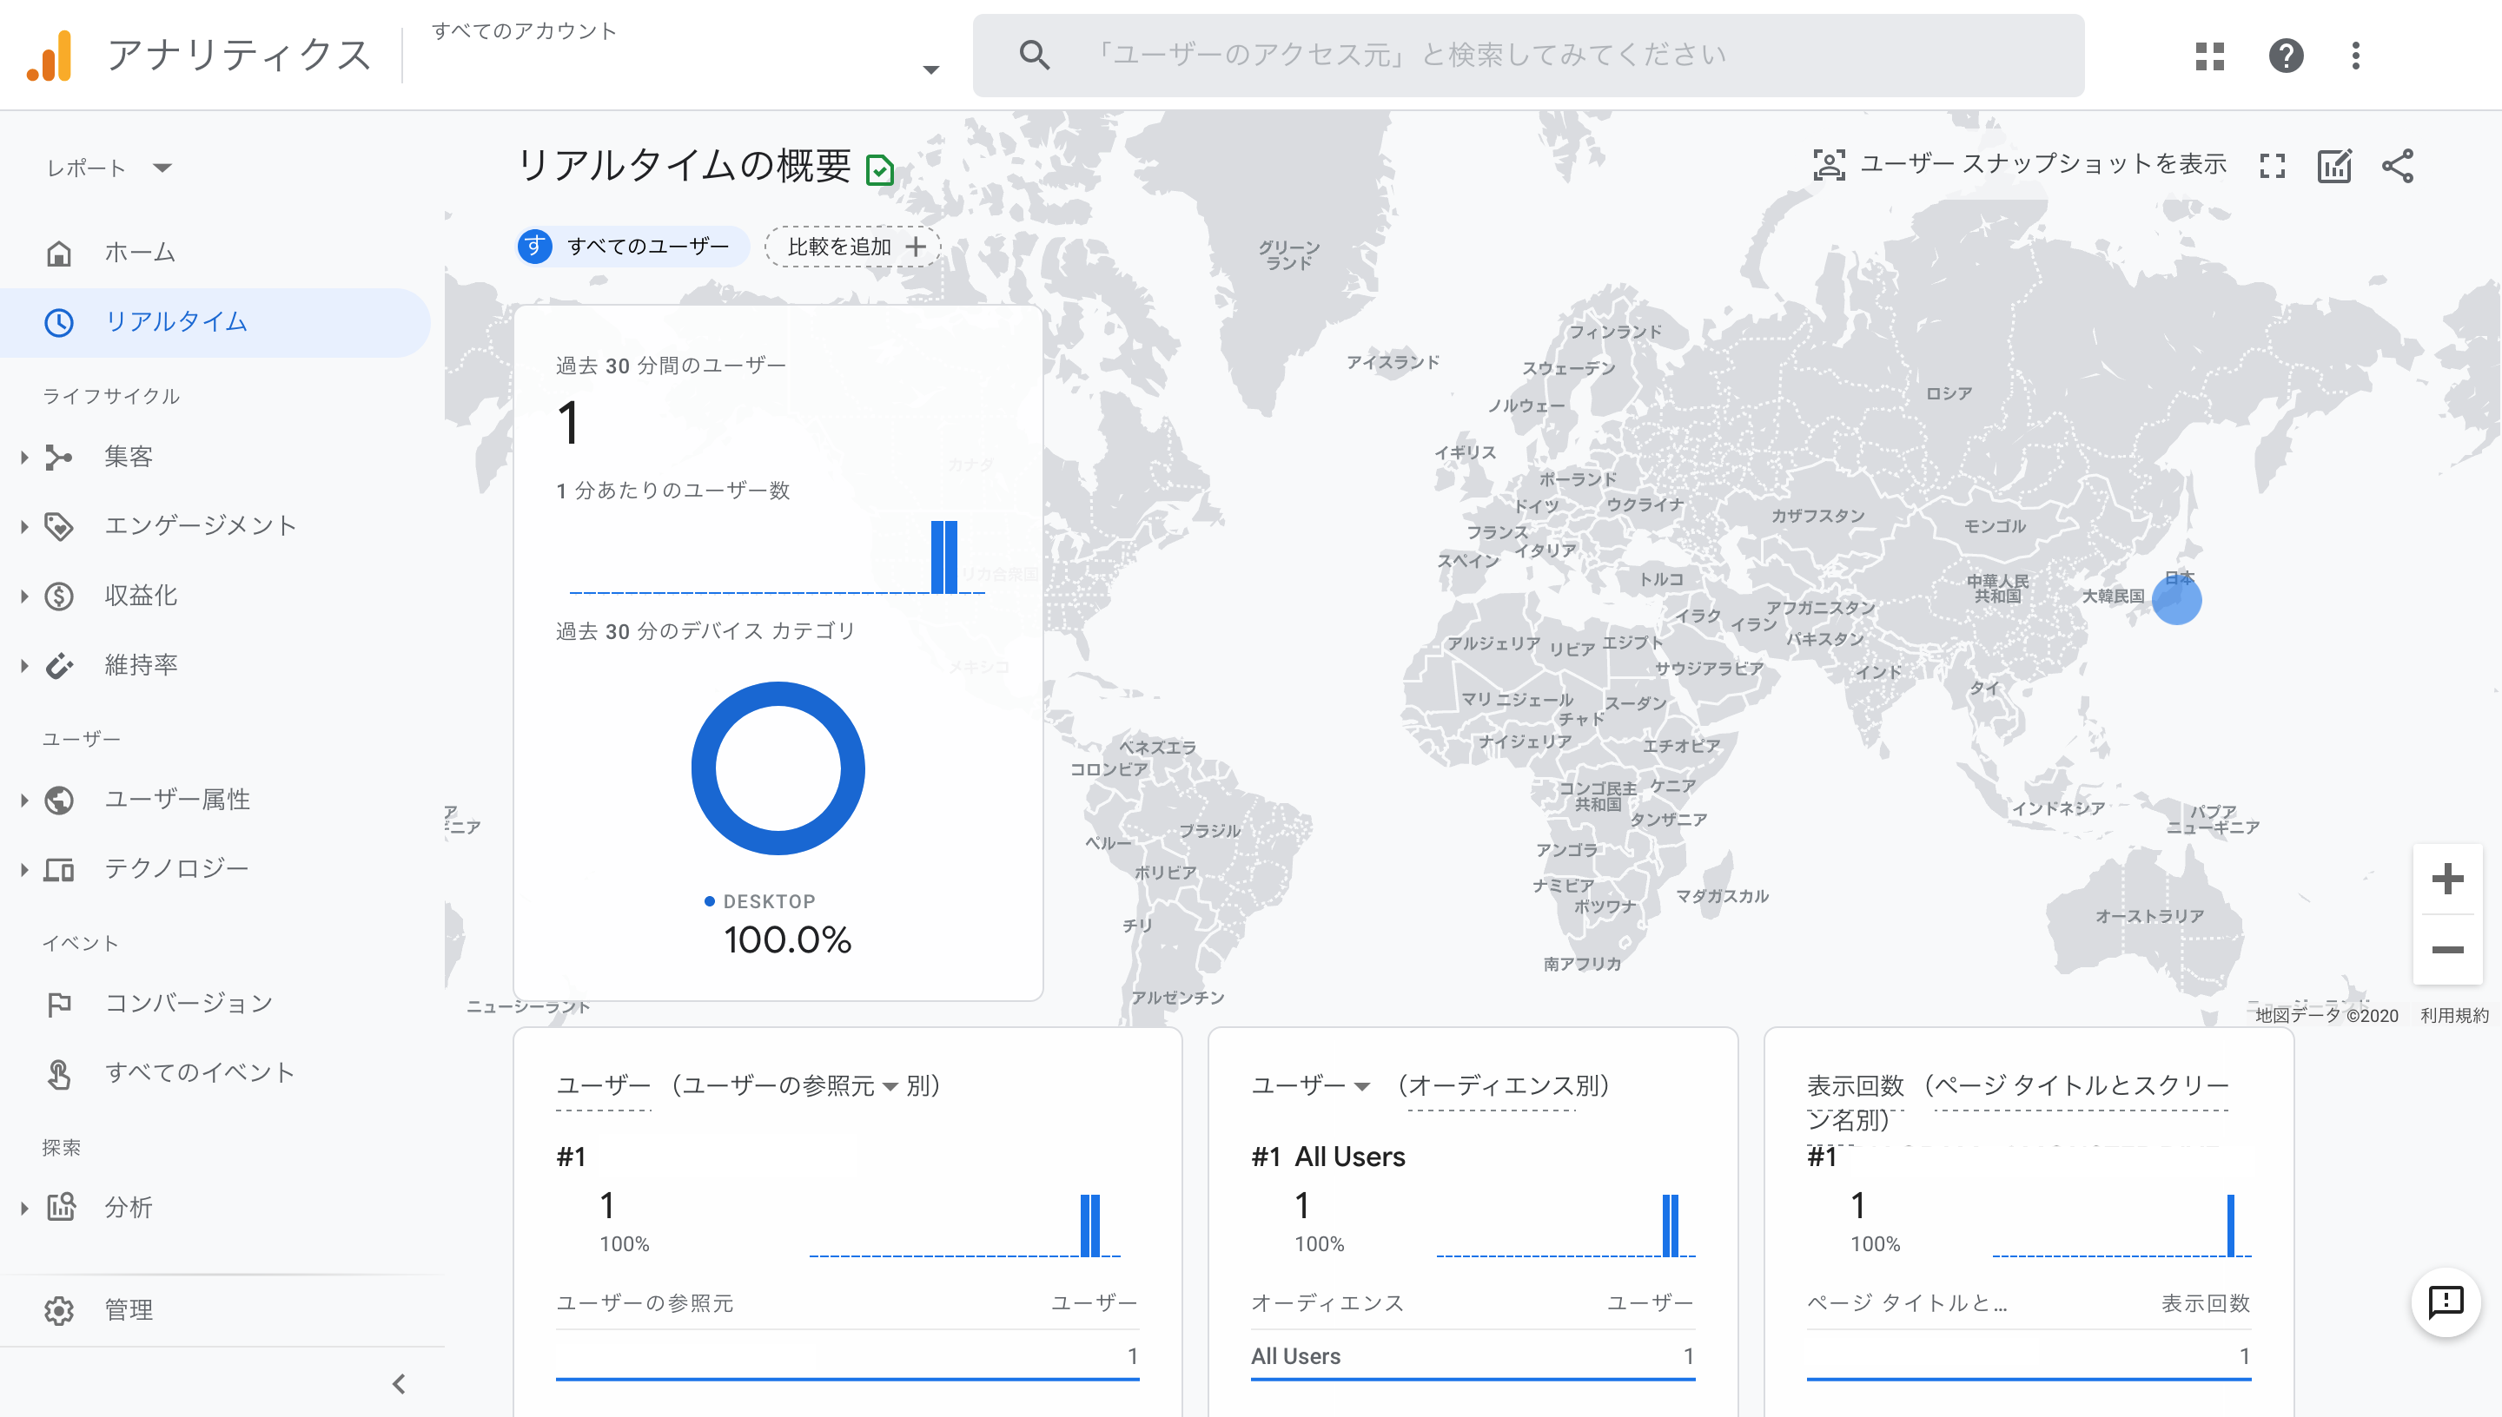Expand the 維持率 section arrow
The height and width of the screenshot is (1417, 2502).
pos(24,666)
